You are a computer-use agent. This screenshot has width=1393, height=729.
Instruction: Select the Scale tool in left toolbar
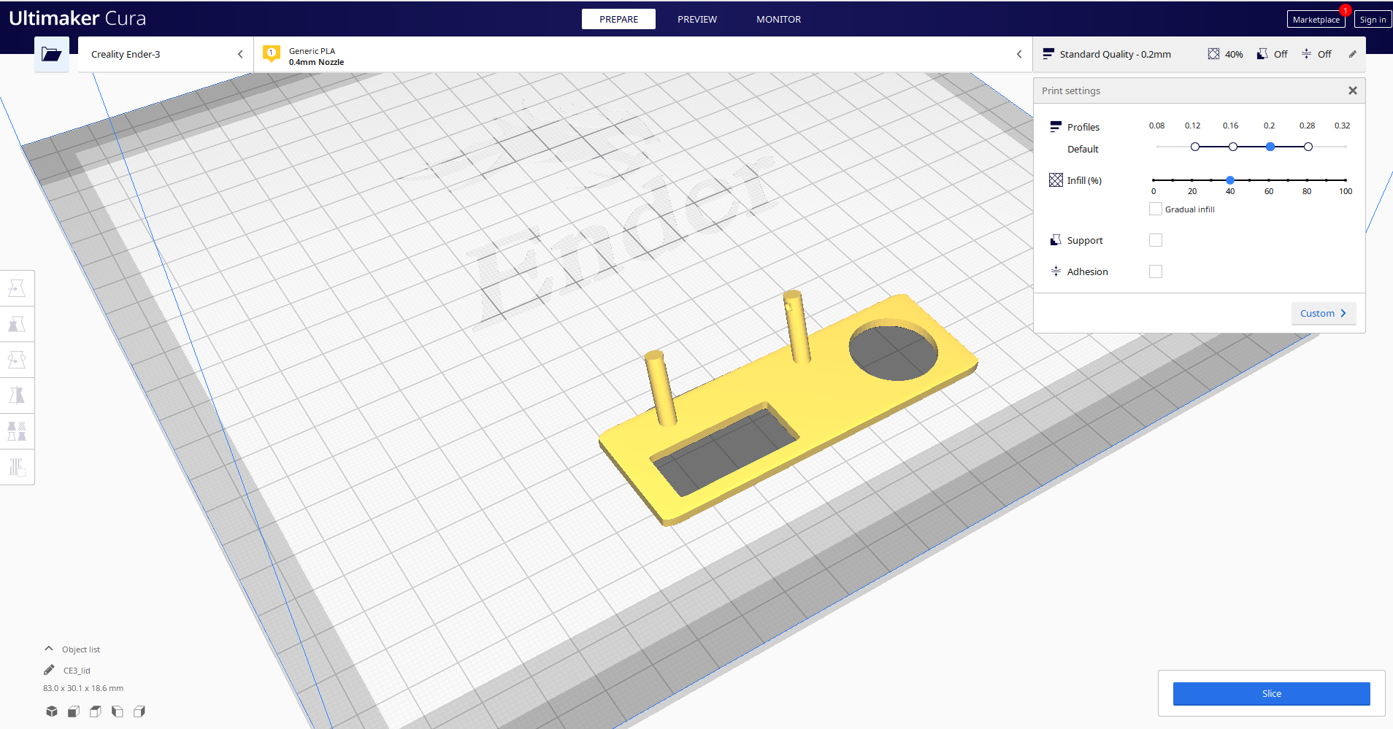pyautogui.click(x=17, y=325)
